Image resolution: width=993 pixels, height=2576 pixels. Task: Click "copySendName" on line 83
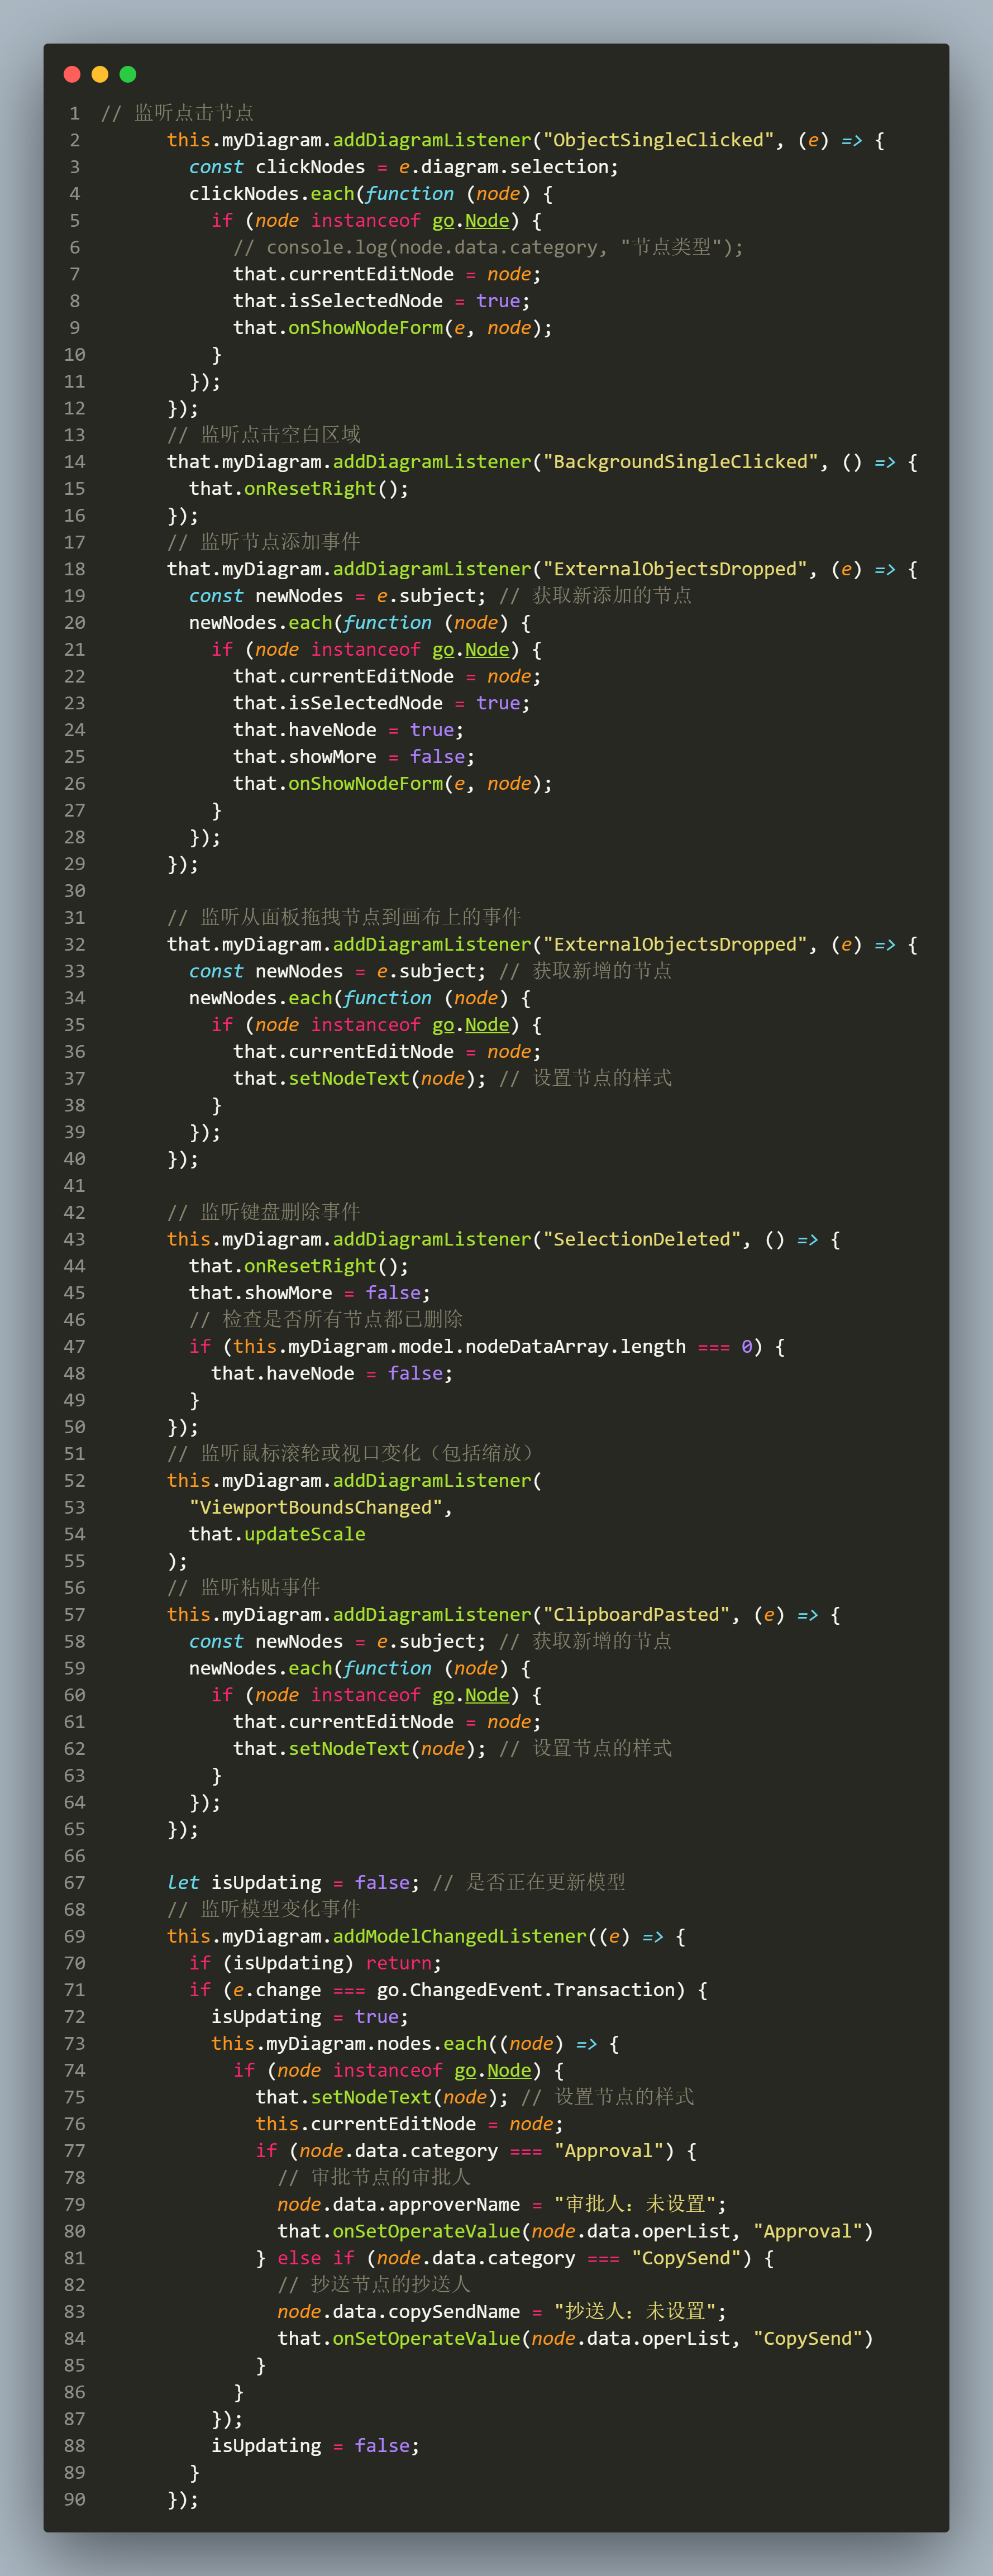point(454,2312)
